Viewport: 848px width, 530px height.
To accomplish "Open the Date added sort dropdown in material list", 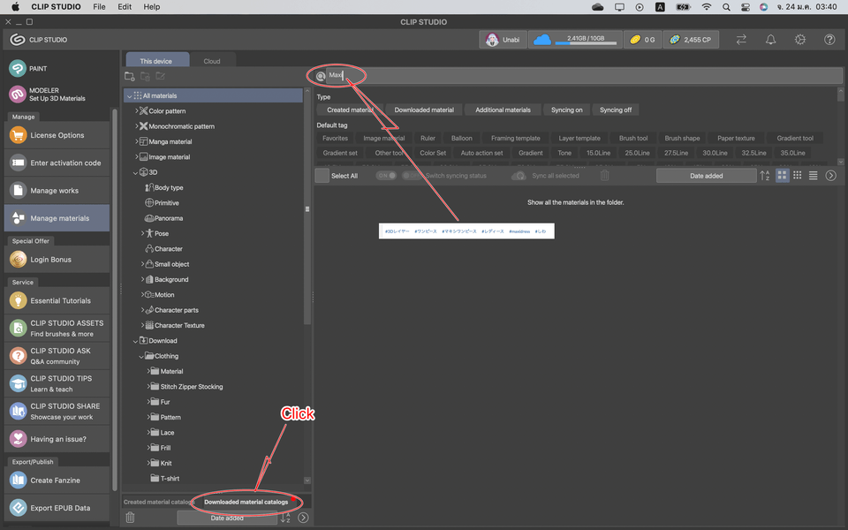I will click(706, 175).
